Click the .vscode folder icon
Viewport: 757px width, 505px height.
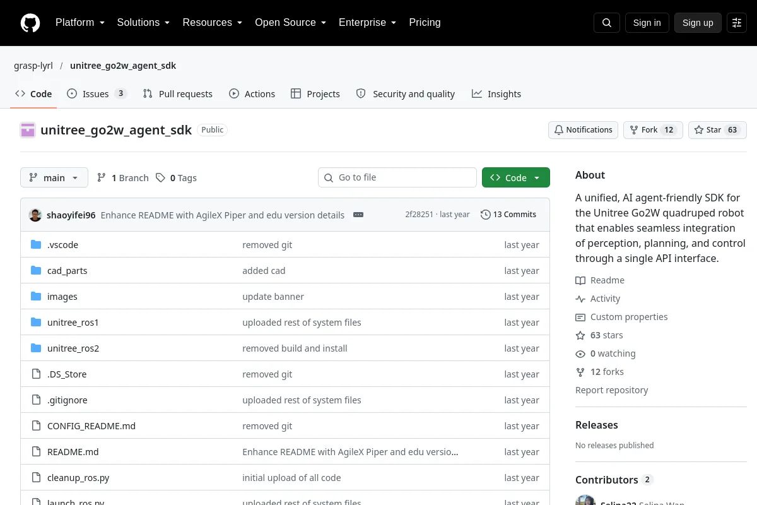click(36, 245)
